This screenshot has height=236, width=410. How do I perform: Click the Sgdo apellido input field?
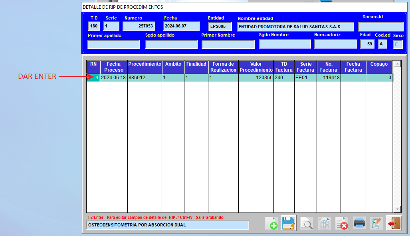[171, 44]
